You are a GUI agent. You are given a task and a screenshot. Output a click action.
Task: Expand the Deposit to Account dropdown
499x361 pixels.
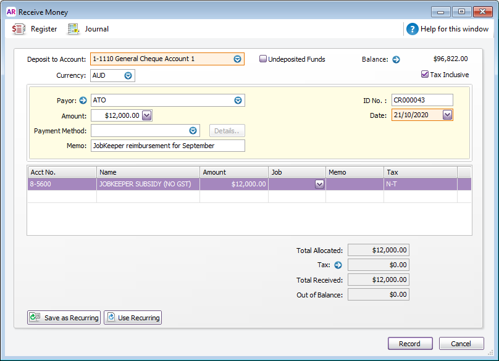(x=237, y=59)
